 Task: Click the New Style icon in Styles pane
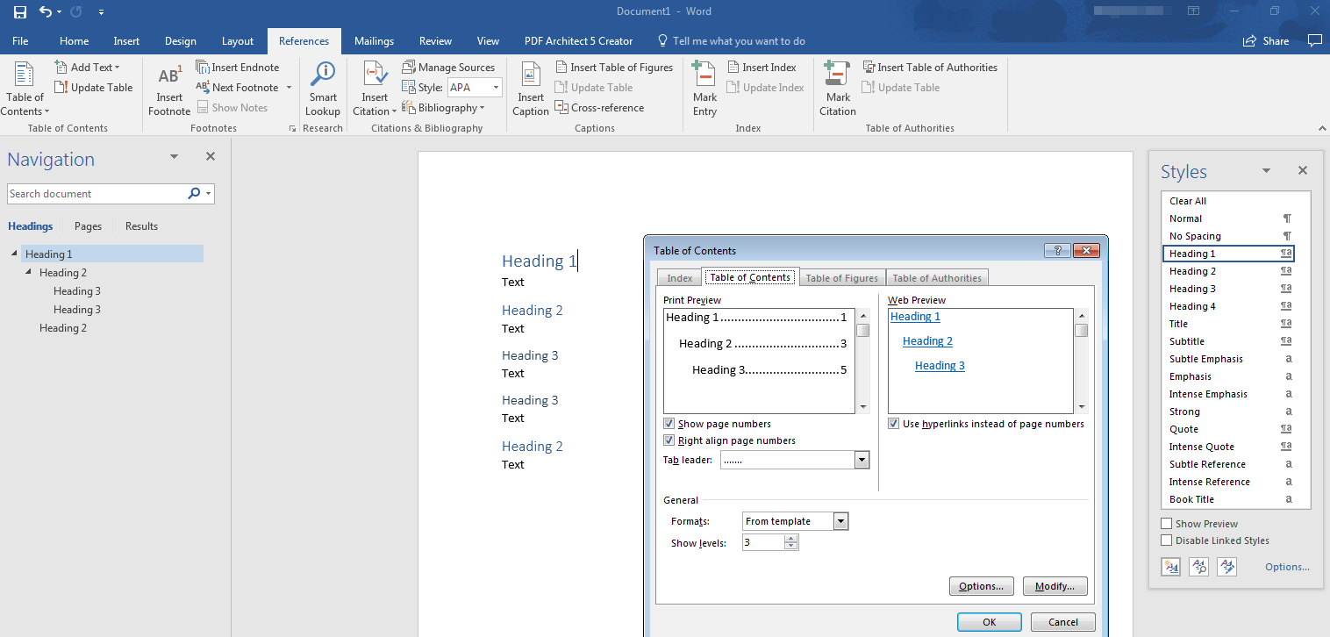pyautogui.click(x=1171, y=567)
